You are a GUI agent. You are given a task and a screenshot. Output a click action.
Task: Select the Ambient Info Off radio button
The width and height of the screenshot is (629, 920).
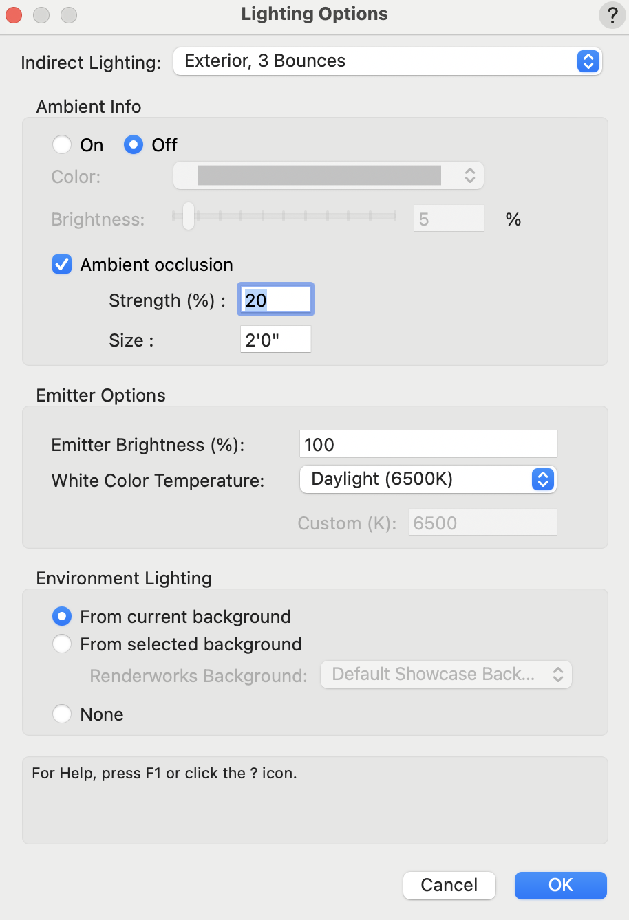click(133, 144)
